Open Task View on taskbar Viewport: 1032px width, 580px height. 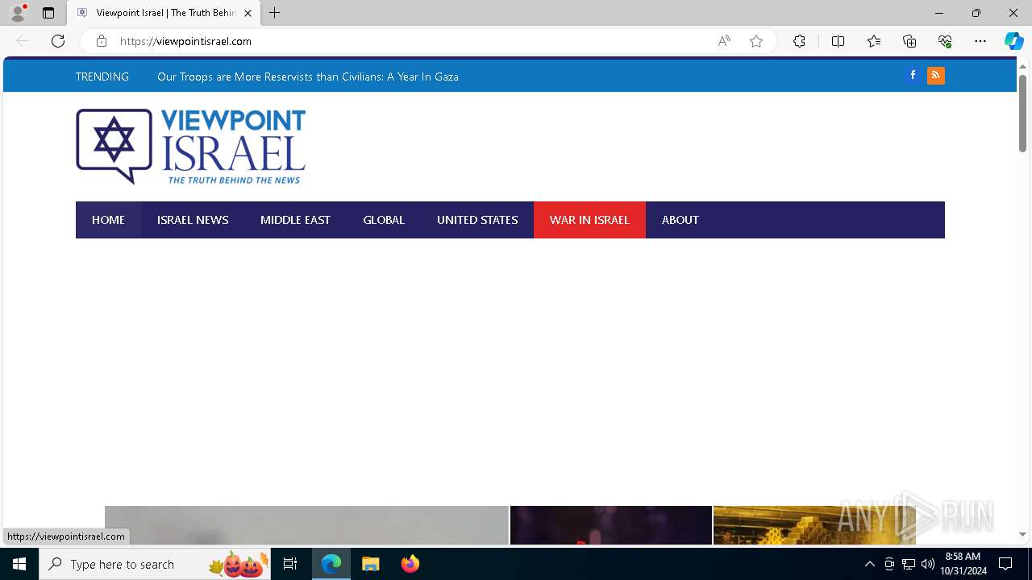pos(290,564)
